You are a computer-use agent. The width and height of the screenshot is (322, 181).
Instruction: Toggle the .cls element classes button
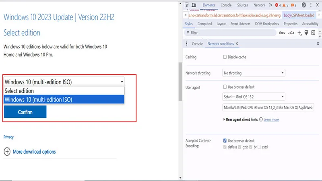[291, 33]
